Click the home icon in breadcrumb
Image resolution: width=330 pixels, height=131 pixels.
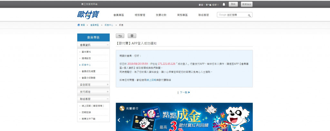[x=79, y=25]
